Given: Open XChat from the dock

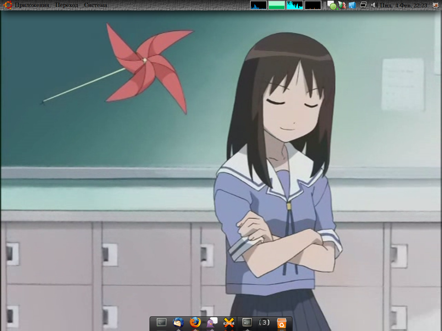Looking at the screenshot, I should [229, 322].
